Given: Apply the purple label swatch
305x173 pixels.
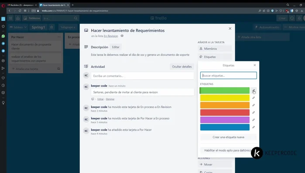Looking at the screenshot, I should point(225,120).
